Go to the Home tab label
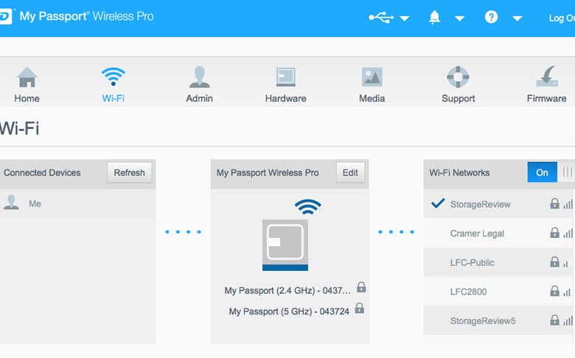This screenshot has height=358, width=575. (x=27, y=99)
